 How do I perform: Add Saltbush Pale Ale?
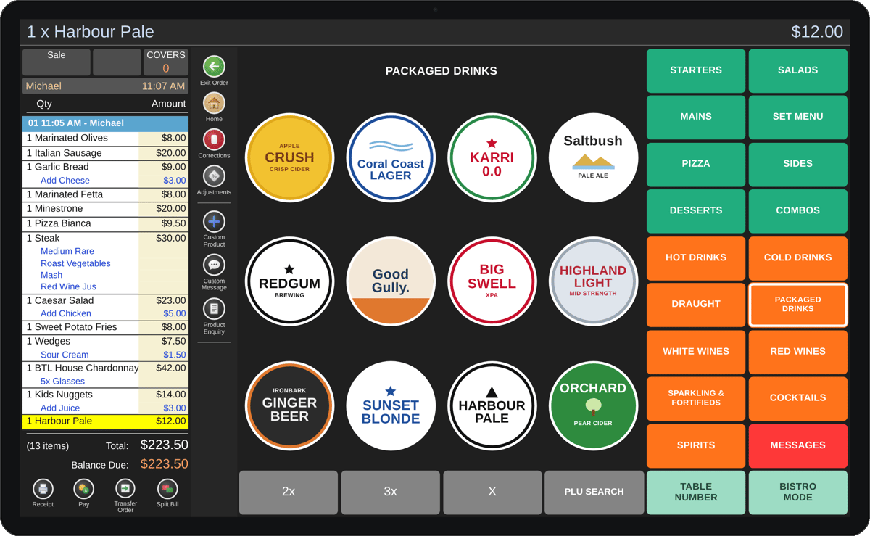pos(594,157)
